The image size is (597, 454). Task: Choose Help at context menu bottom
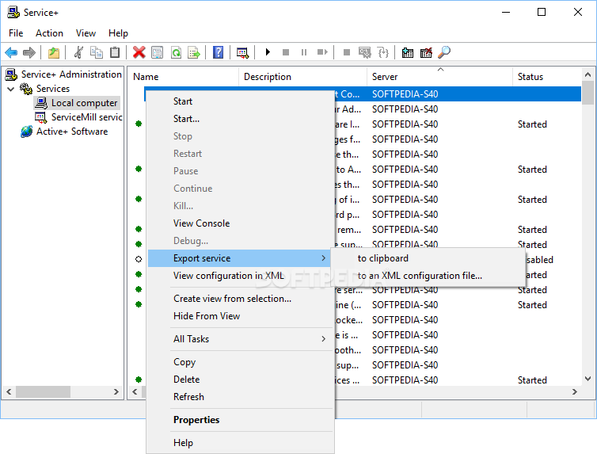coord(240,443)
